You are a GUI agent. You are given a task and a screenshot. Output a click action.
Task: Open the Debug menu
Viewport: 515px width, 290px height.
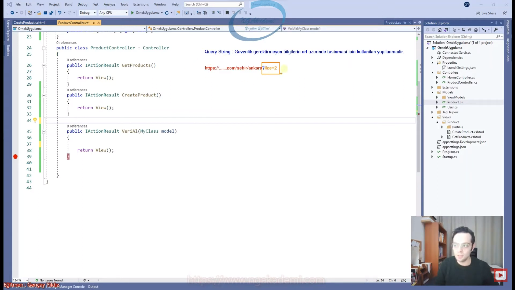click(x=82, y=4)
